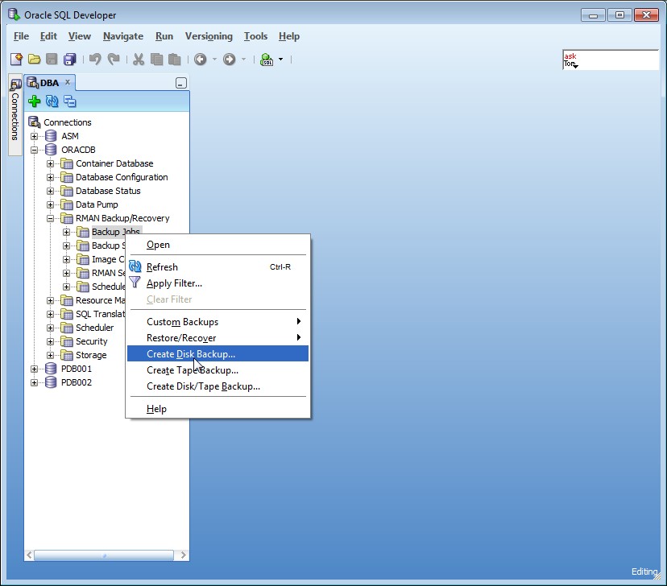Click the Redo toolbar icon
Viewport: 667px width, 586px height.
pos(114,59)
